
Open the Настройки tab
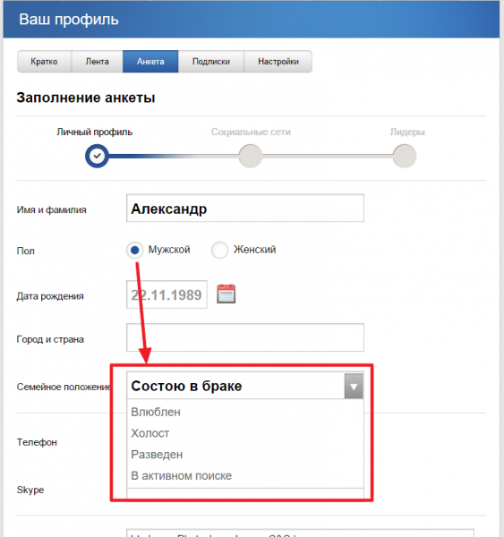tap(278, 62)
